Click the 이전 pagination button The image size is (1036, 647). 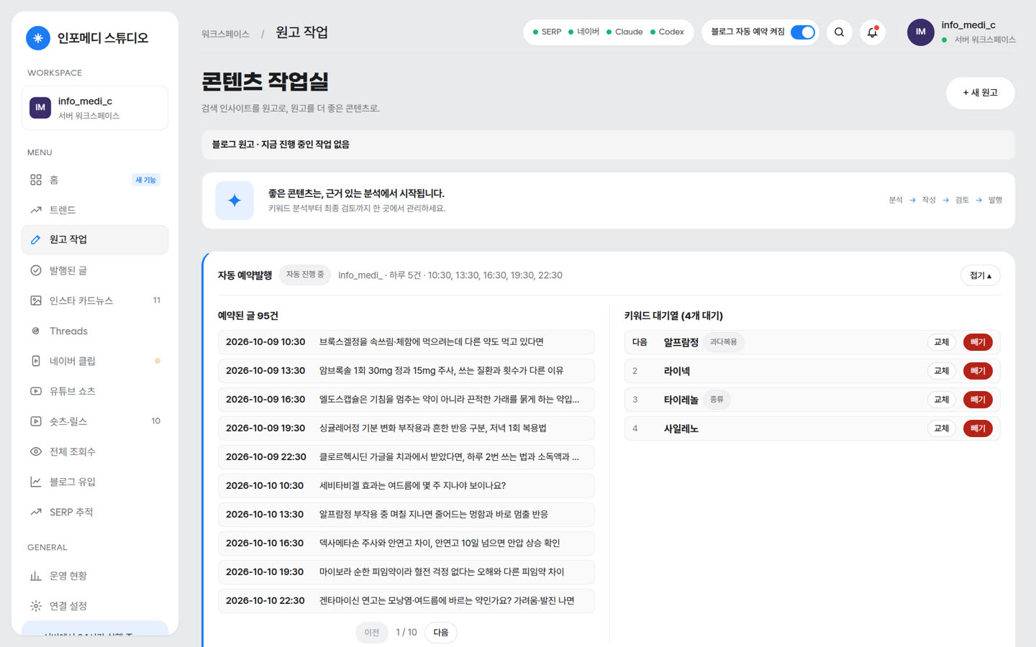click(x=372, y=633)
